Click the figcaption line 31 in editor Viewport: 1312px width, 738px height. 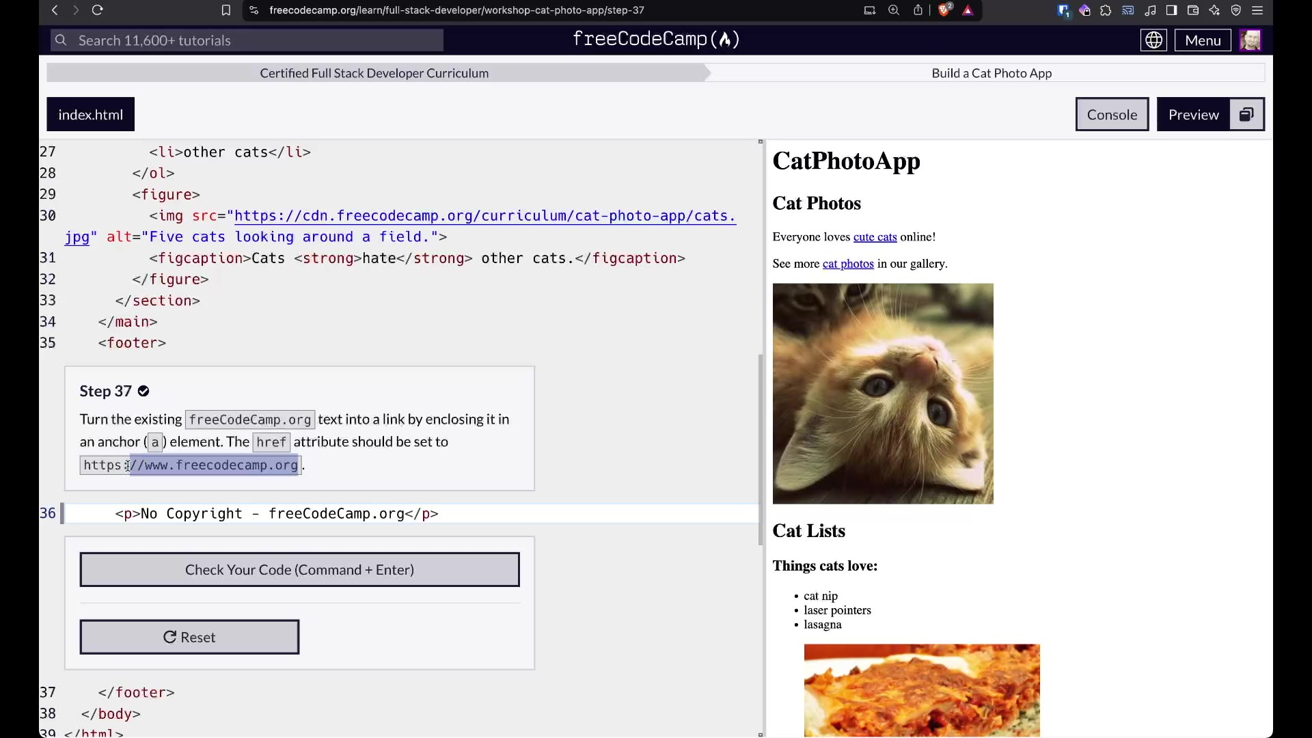tap(417, 258)
